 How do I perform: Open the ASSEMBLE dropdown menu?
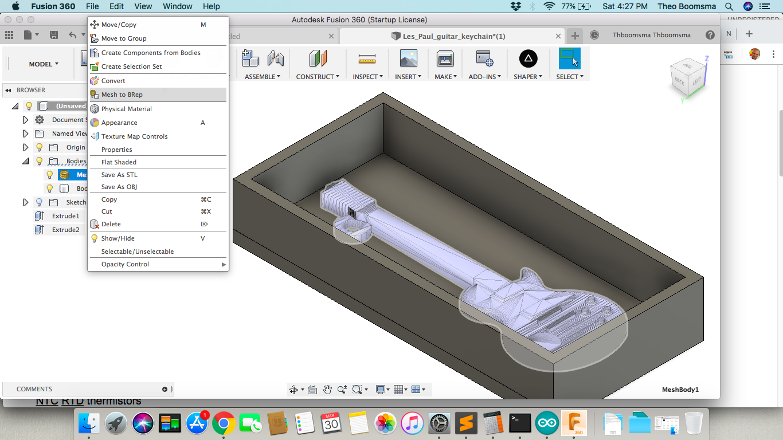pos(263,77)
